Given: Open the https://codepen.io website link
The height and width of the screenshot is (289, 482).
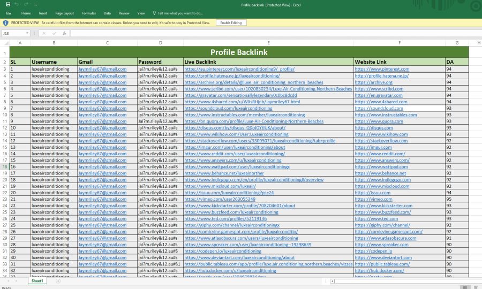Looking at the screenshot, I should point(373,251).
